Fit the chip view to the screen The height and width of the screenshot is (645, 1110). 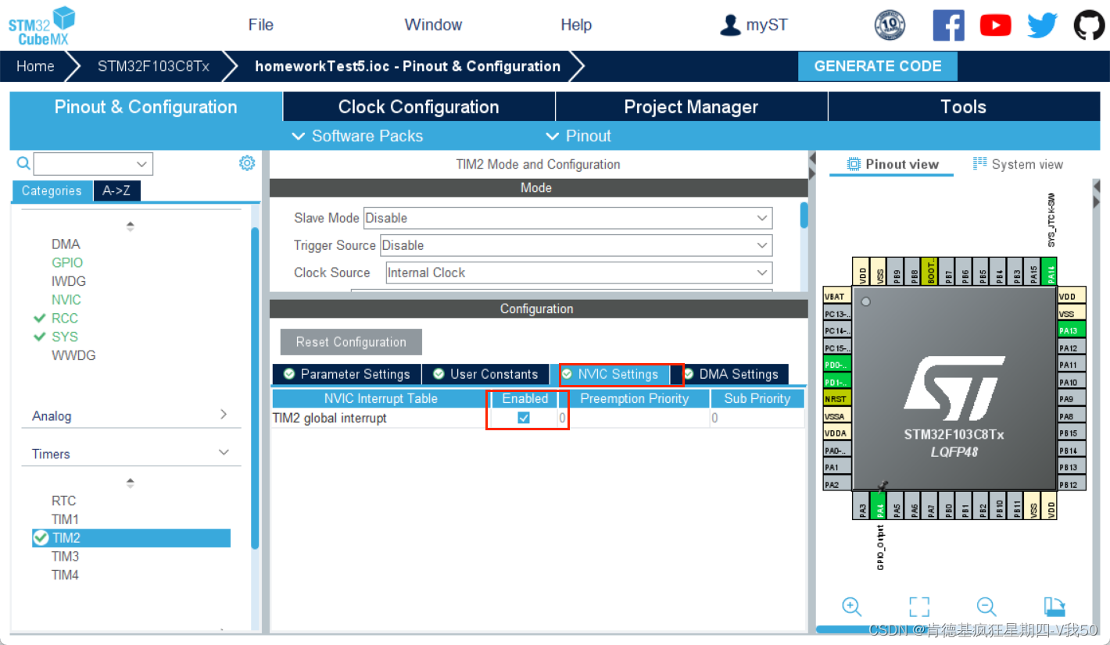(919, 606)
